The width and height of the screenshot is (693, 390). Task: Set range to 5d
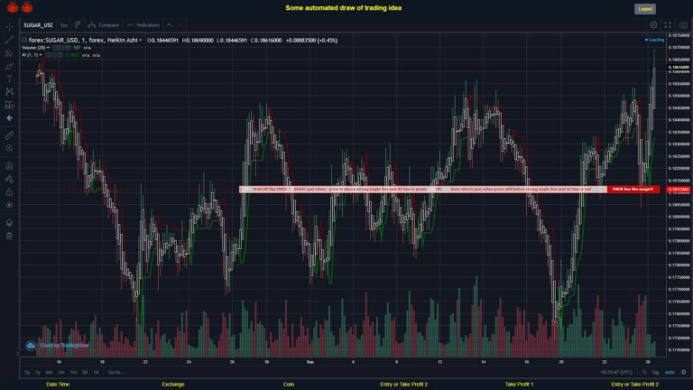click(85, 372)
